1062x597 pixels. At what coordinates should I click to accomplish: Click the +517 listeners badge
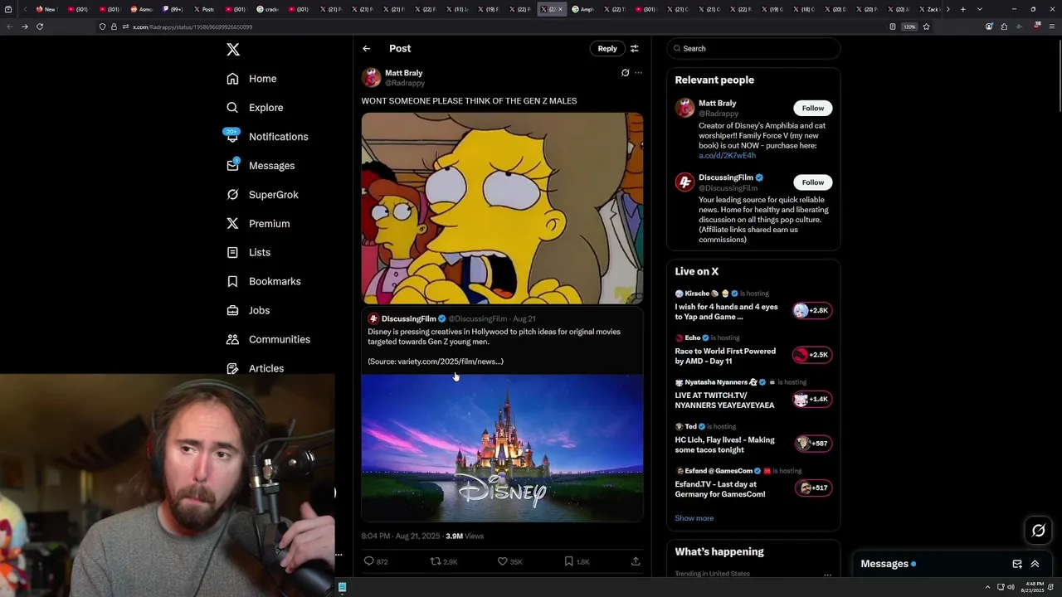pos(814,488)
